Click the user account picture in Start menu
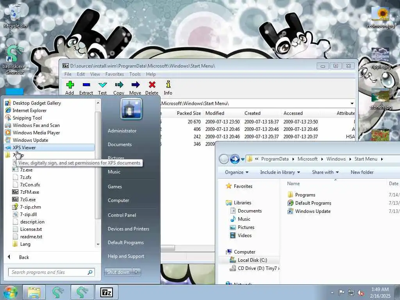The image size is (400, 300). (x=131, y=109)
